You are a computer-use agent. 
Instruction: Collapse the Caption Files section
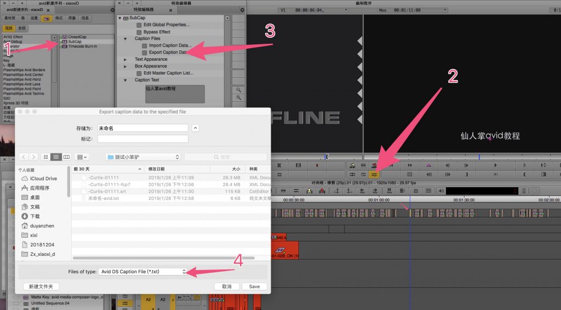coord(125,39)
